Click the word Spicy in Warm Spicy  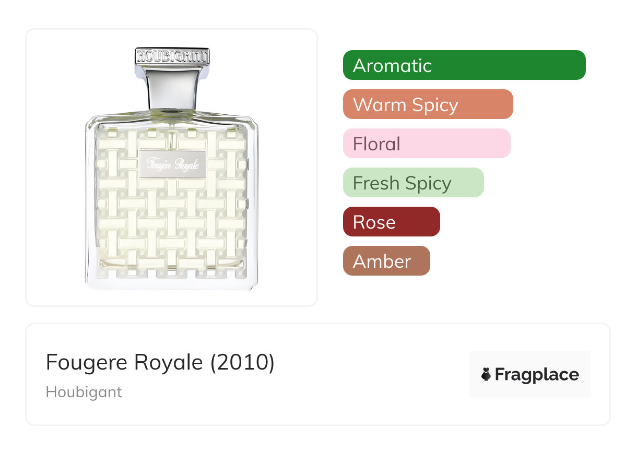pyautogui.click(x=434, y=104)
